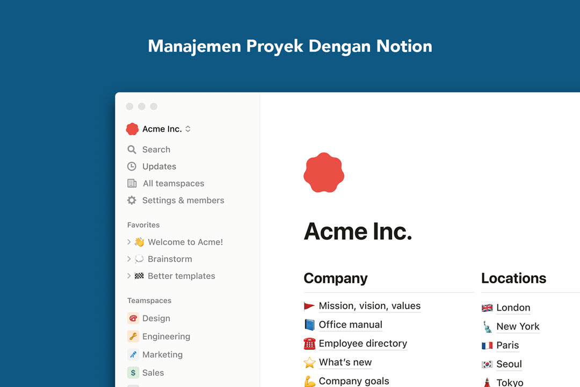
Task: Click the blue book Office manual icon
Action: pos(309,325)
